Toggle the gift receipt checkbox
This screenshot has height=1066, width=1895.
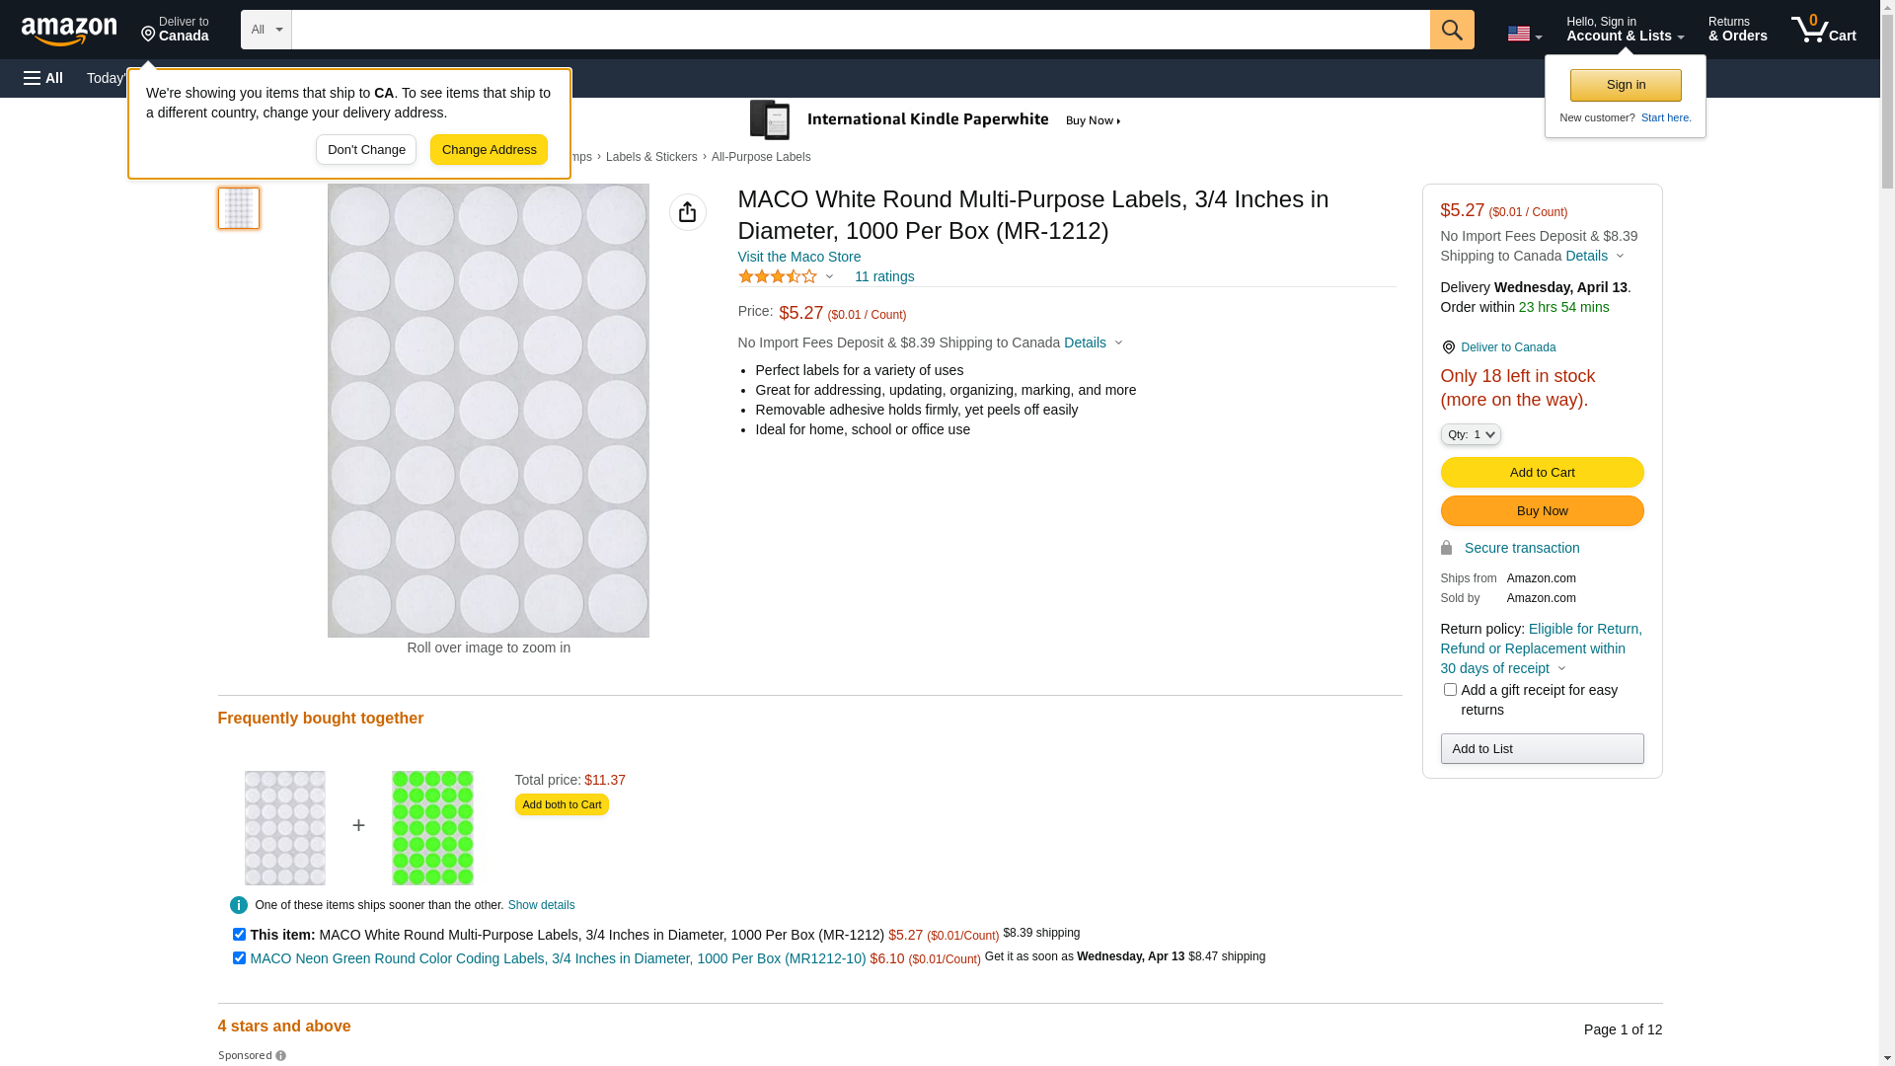pyautogui.click(x=1450, y=690)
